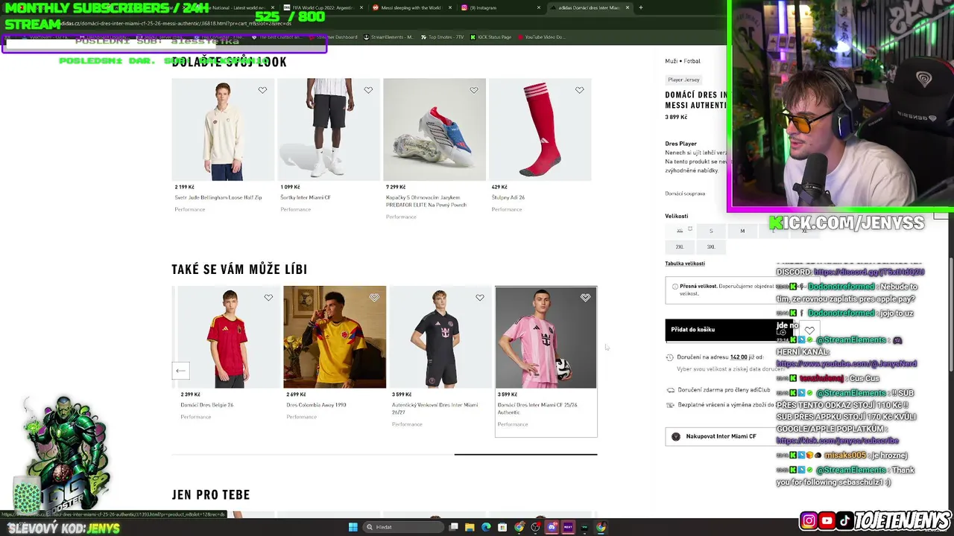954x536 pixels.
Task: Switch to the FIFA World Cup 2022 tab
Action: coord(323,7)
